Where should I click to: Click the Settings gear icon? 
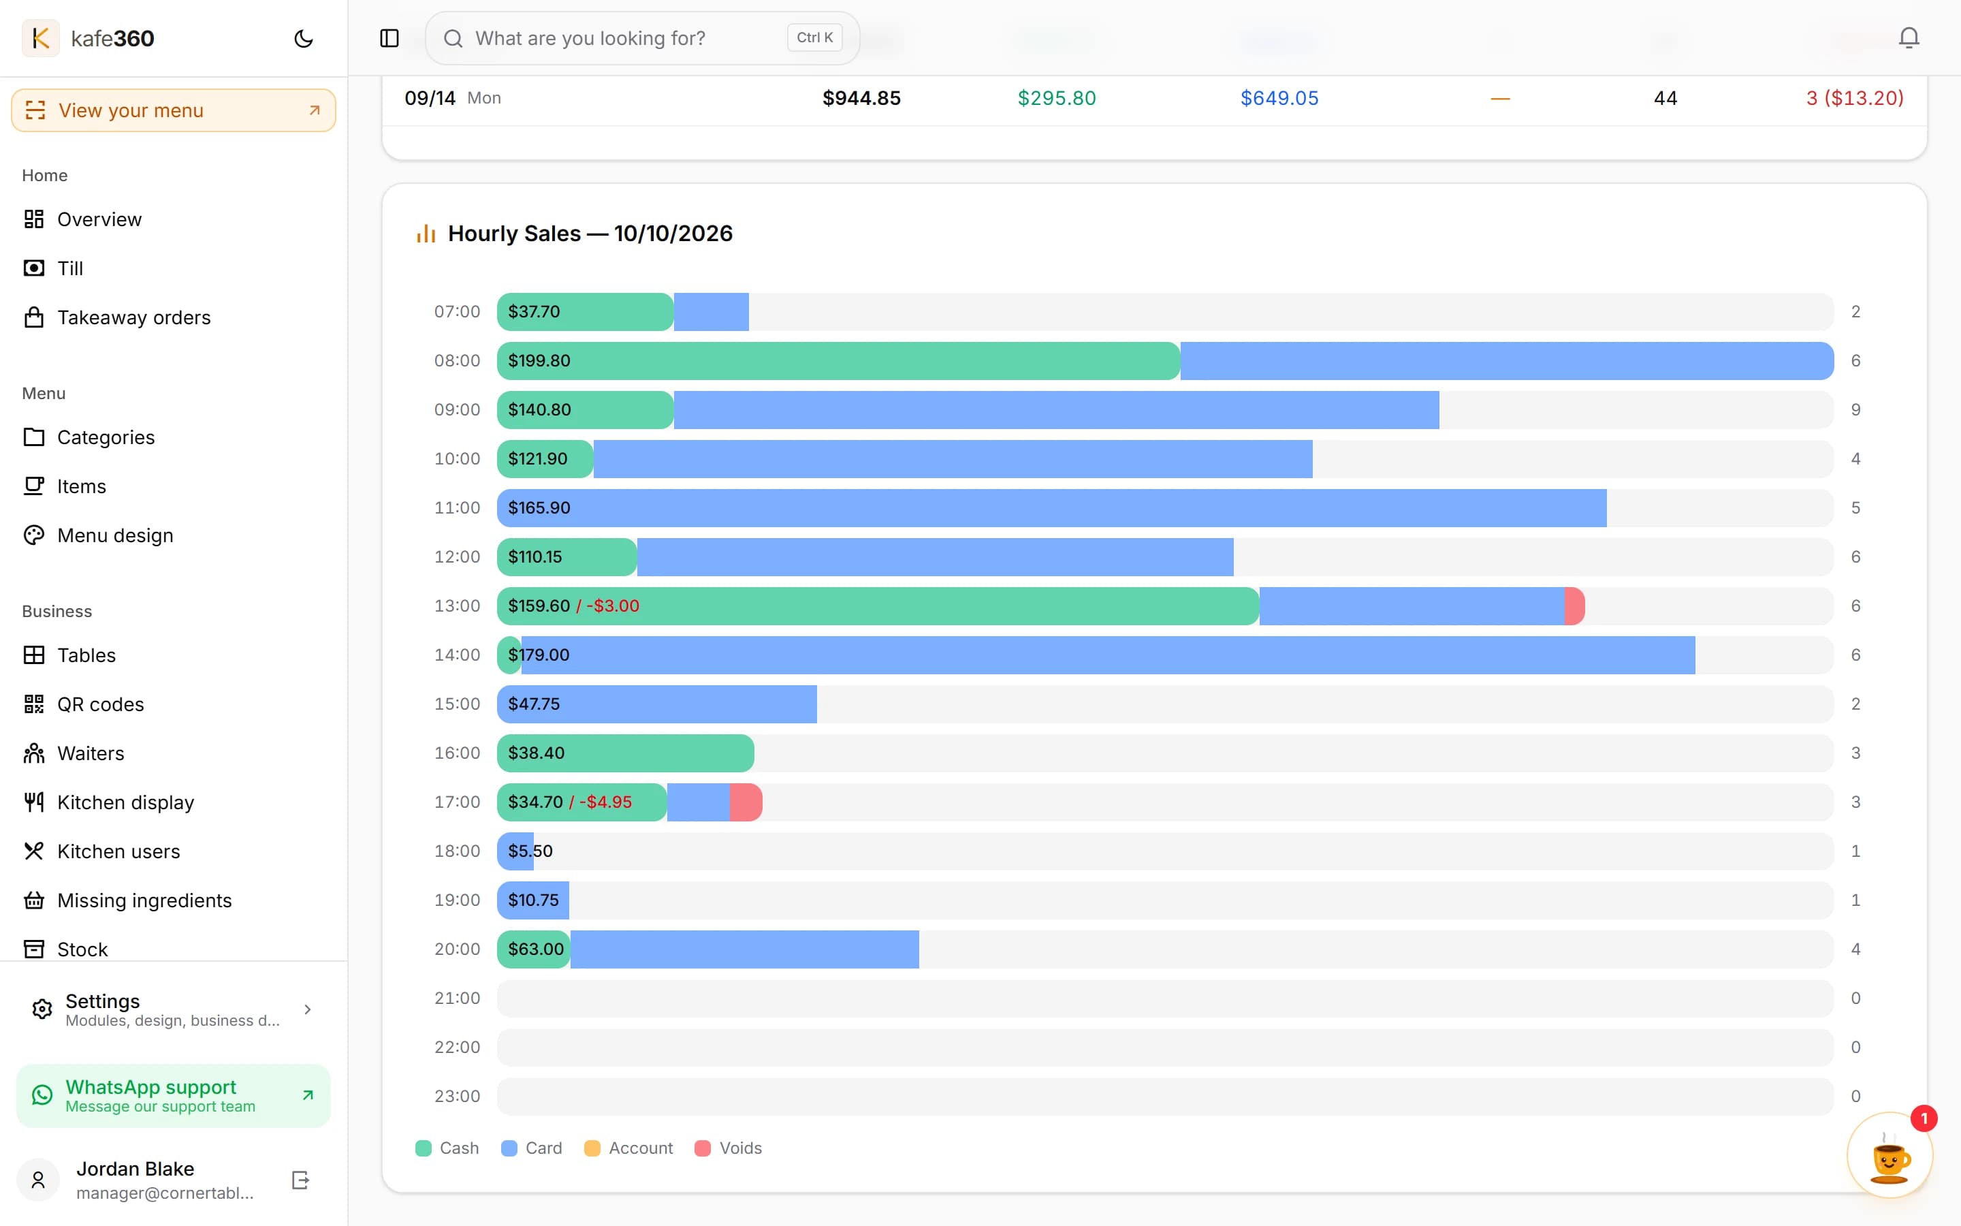coord(42,1009)
